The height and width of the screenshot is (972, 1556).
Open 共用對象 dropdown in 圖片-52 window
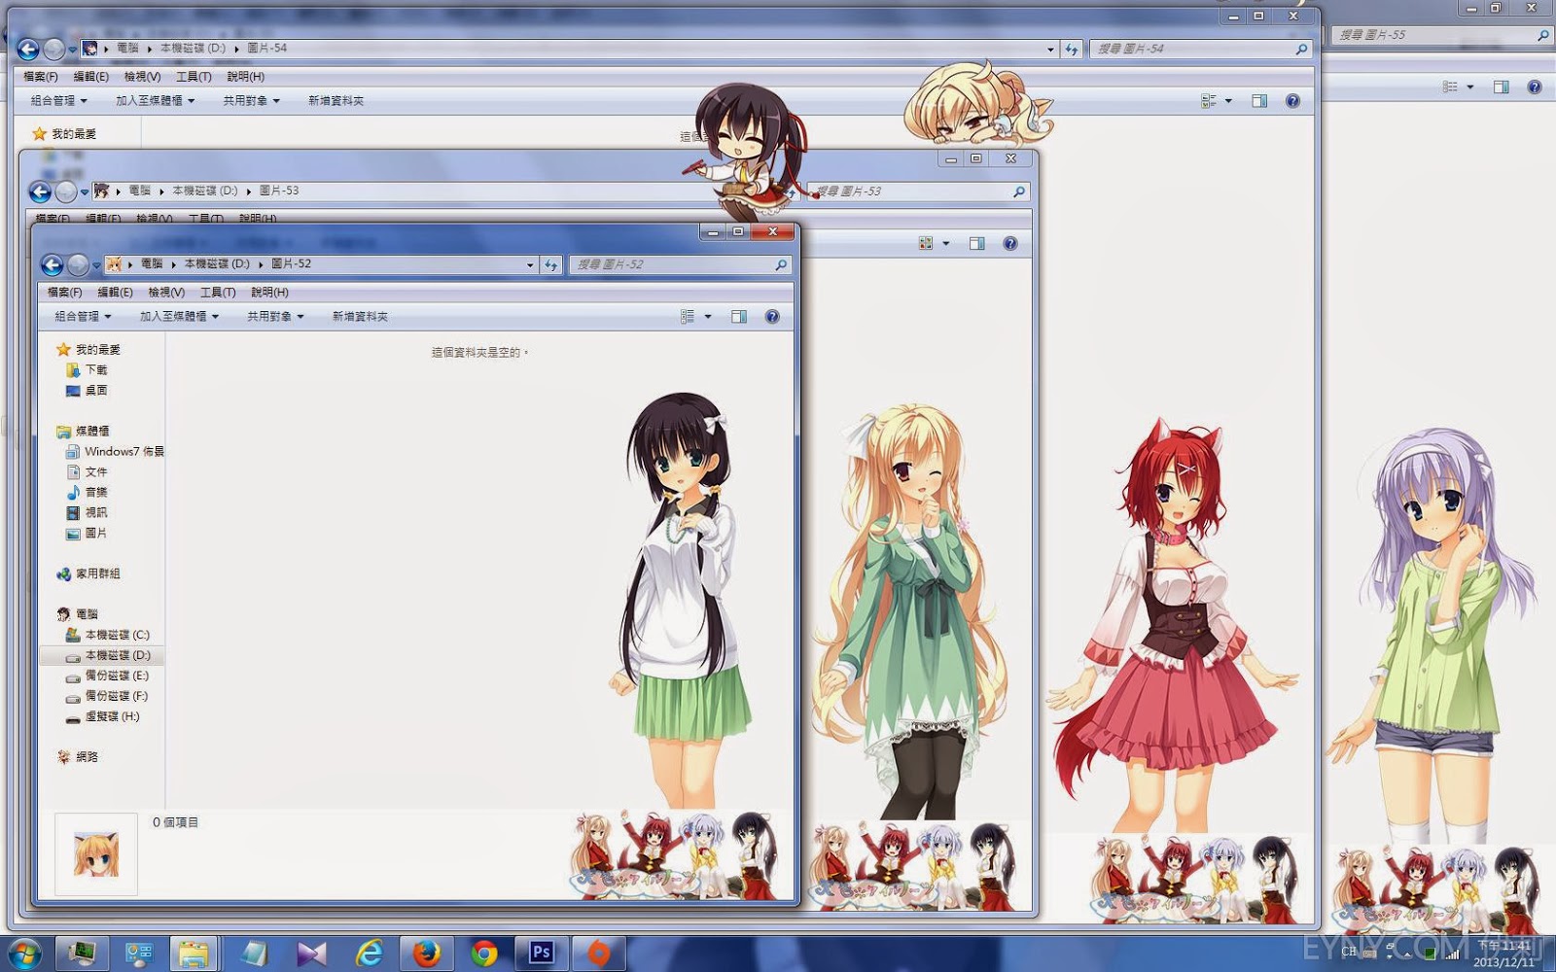coord(275,316)
